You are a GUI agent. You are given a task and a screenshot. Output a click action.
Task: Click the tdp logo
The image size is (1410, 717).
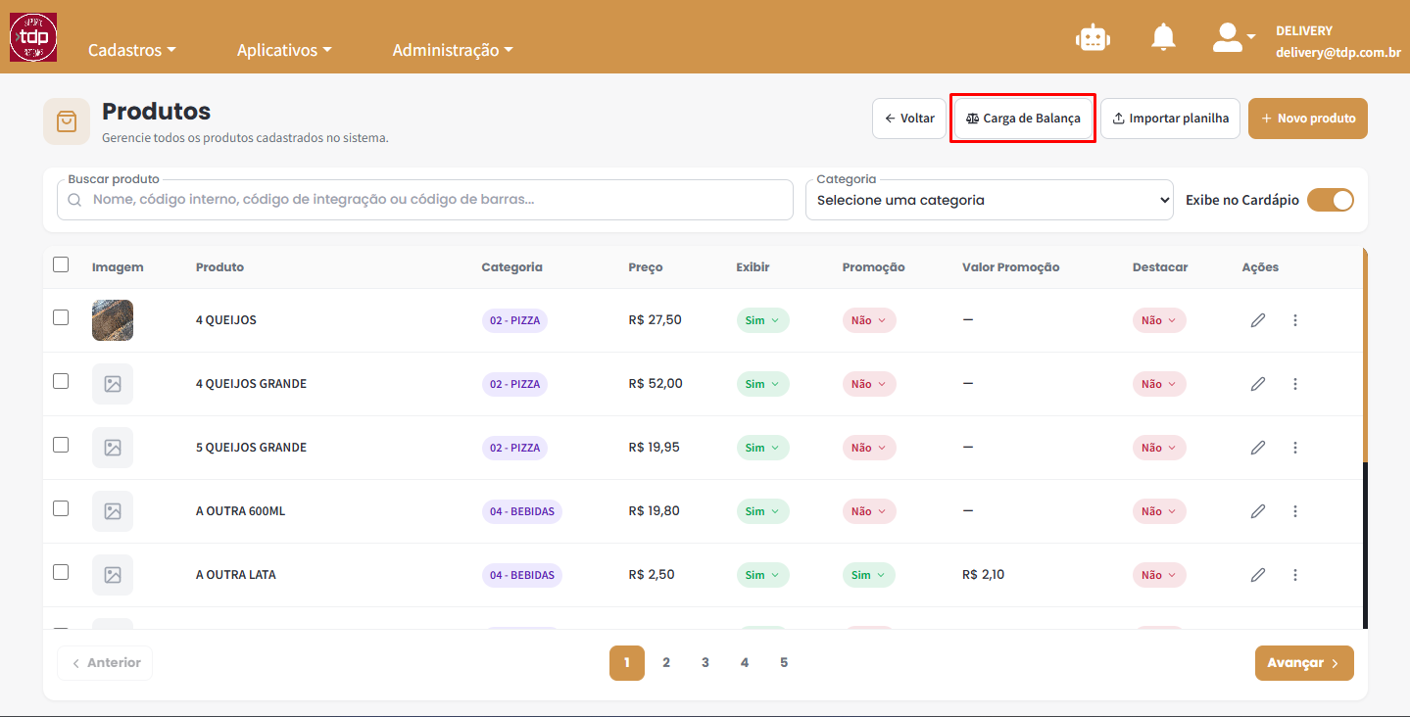tap(33, 37)
